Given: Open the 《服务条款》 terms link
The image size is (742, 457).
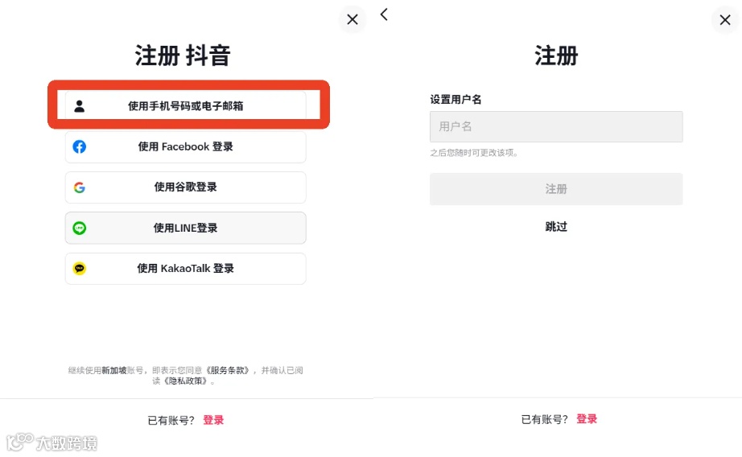Looking at the screenshot, I should (231, 371).
